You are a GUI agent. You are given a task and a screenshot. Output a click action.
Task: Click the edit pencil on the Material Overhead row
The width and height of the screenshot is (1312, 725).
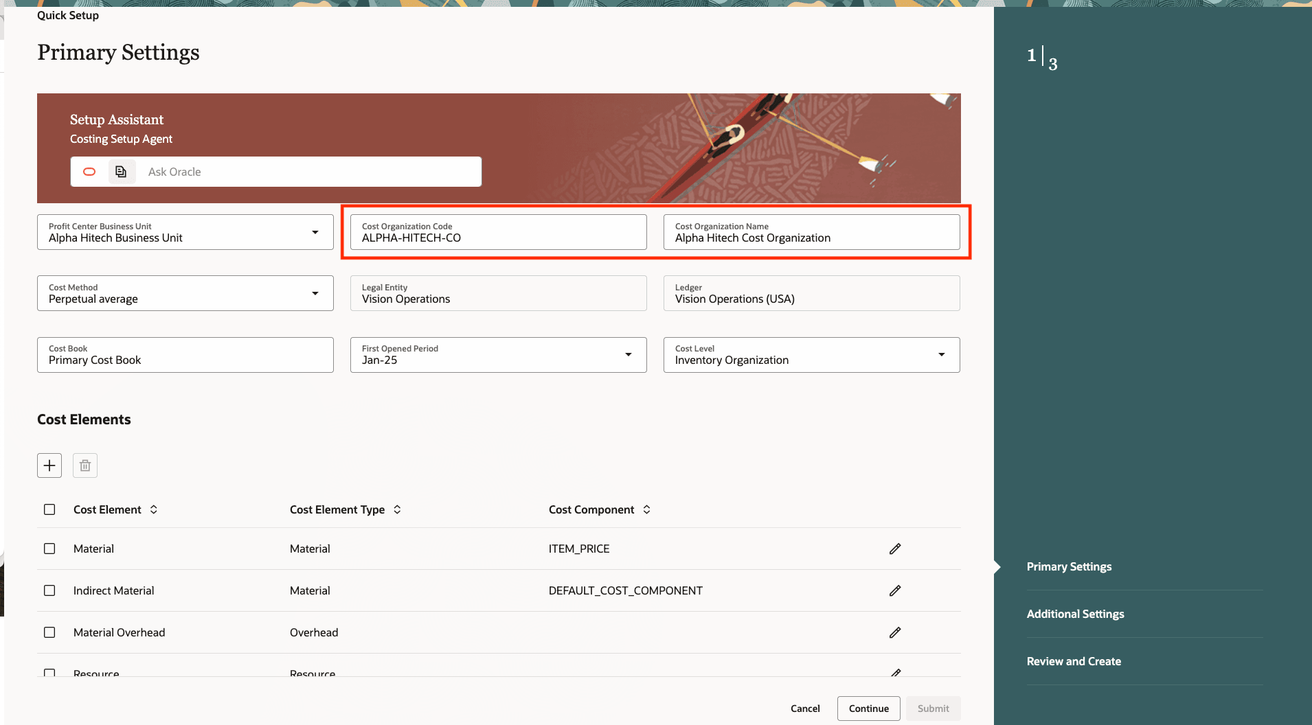(x=894, y=632)
